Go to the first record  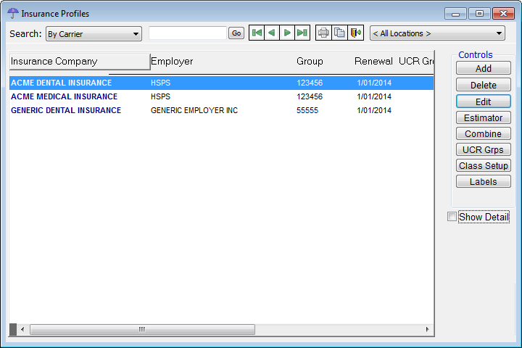(256, 33)
